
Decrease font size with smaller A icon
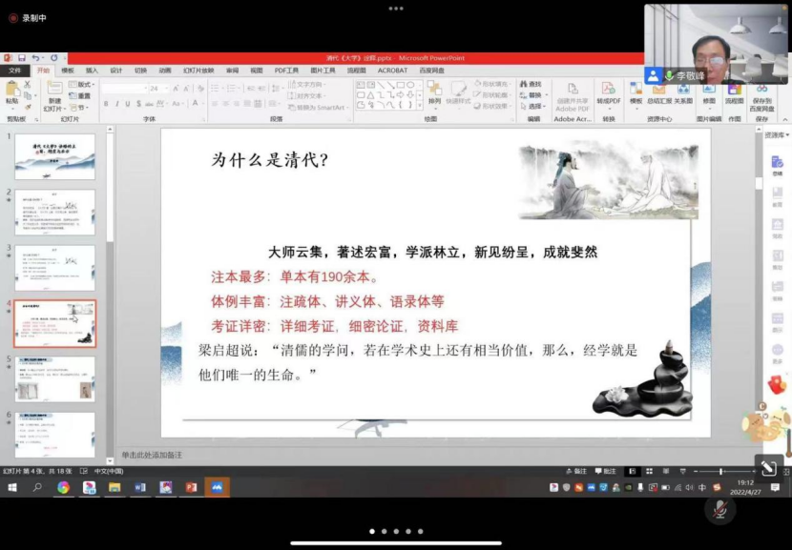point(186,89)
